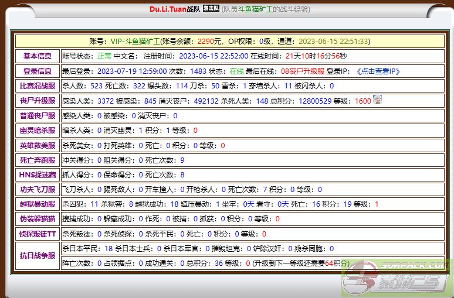Choose the 幽灵暗杀服 category
This screenshot has width=454, height=298.
[38, 131]
